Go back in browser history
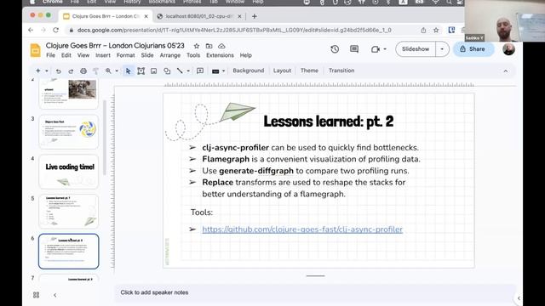Viewport: 545px width, 306px height. pos(31,31)
